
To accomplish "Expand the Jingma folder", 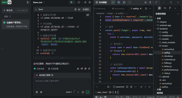I will point(168,22).
